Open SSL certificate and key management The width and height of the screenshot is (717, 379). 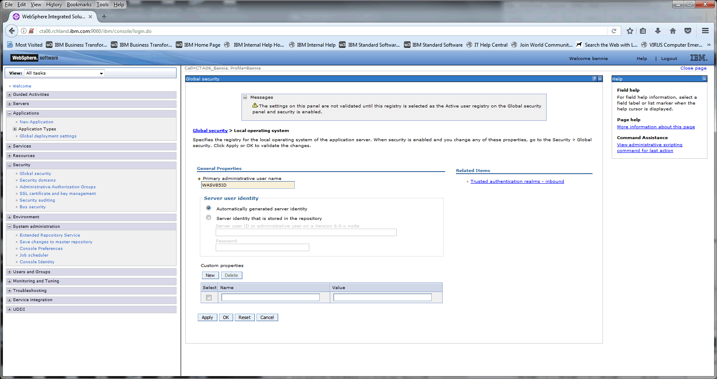click(58, 194)
